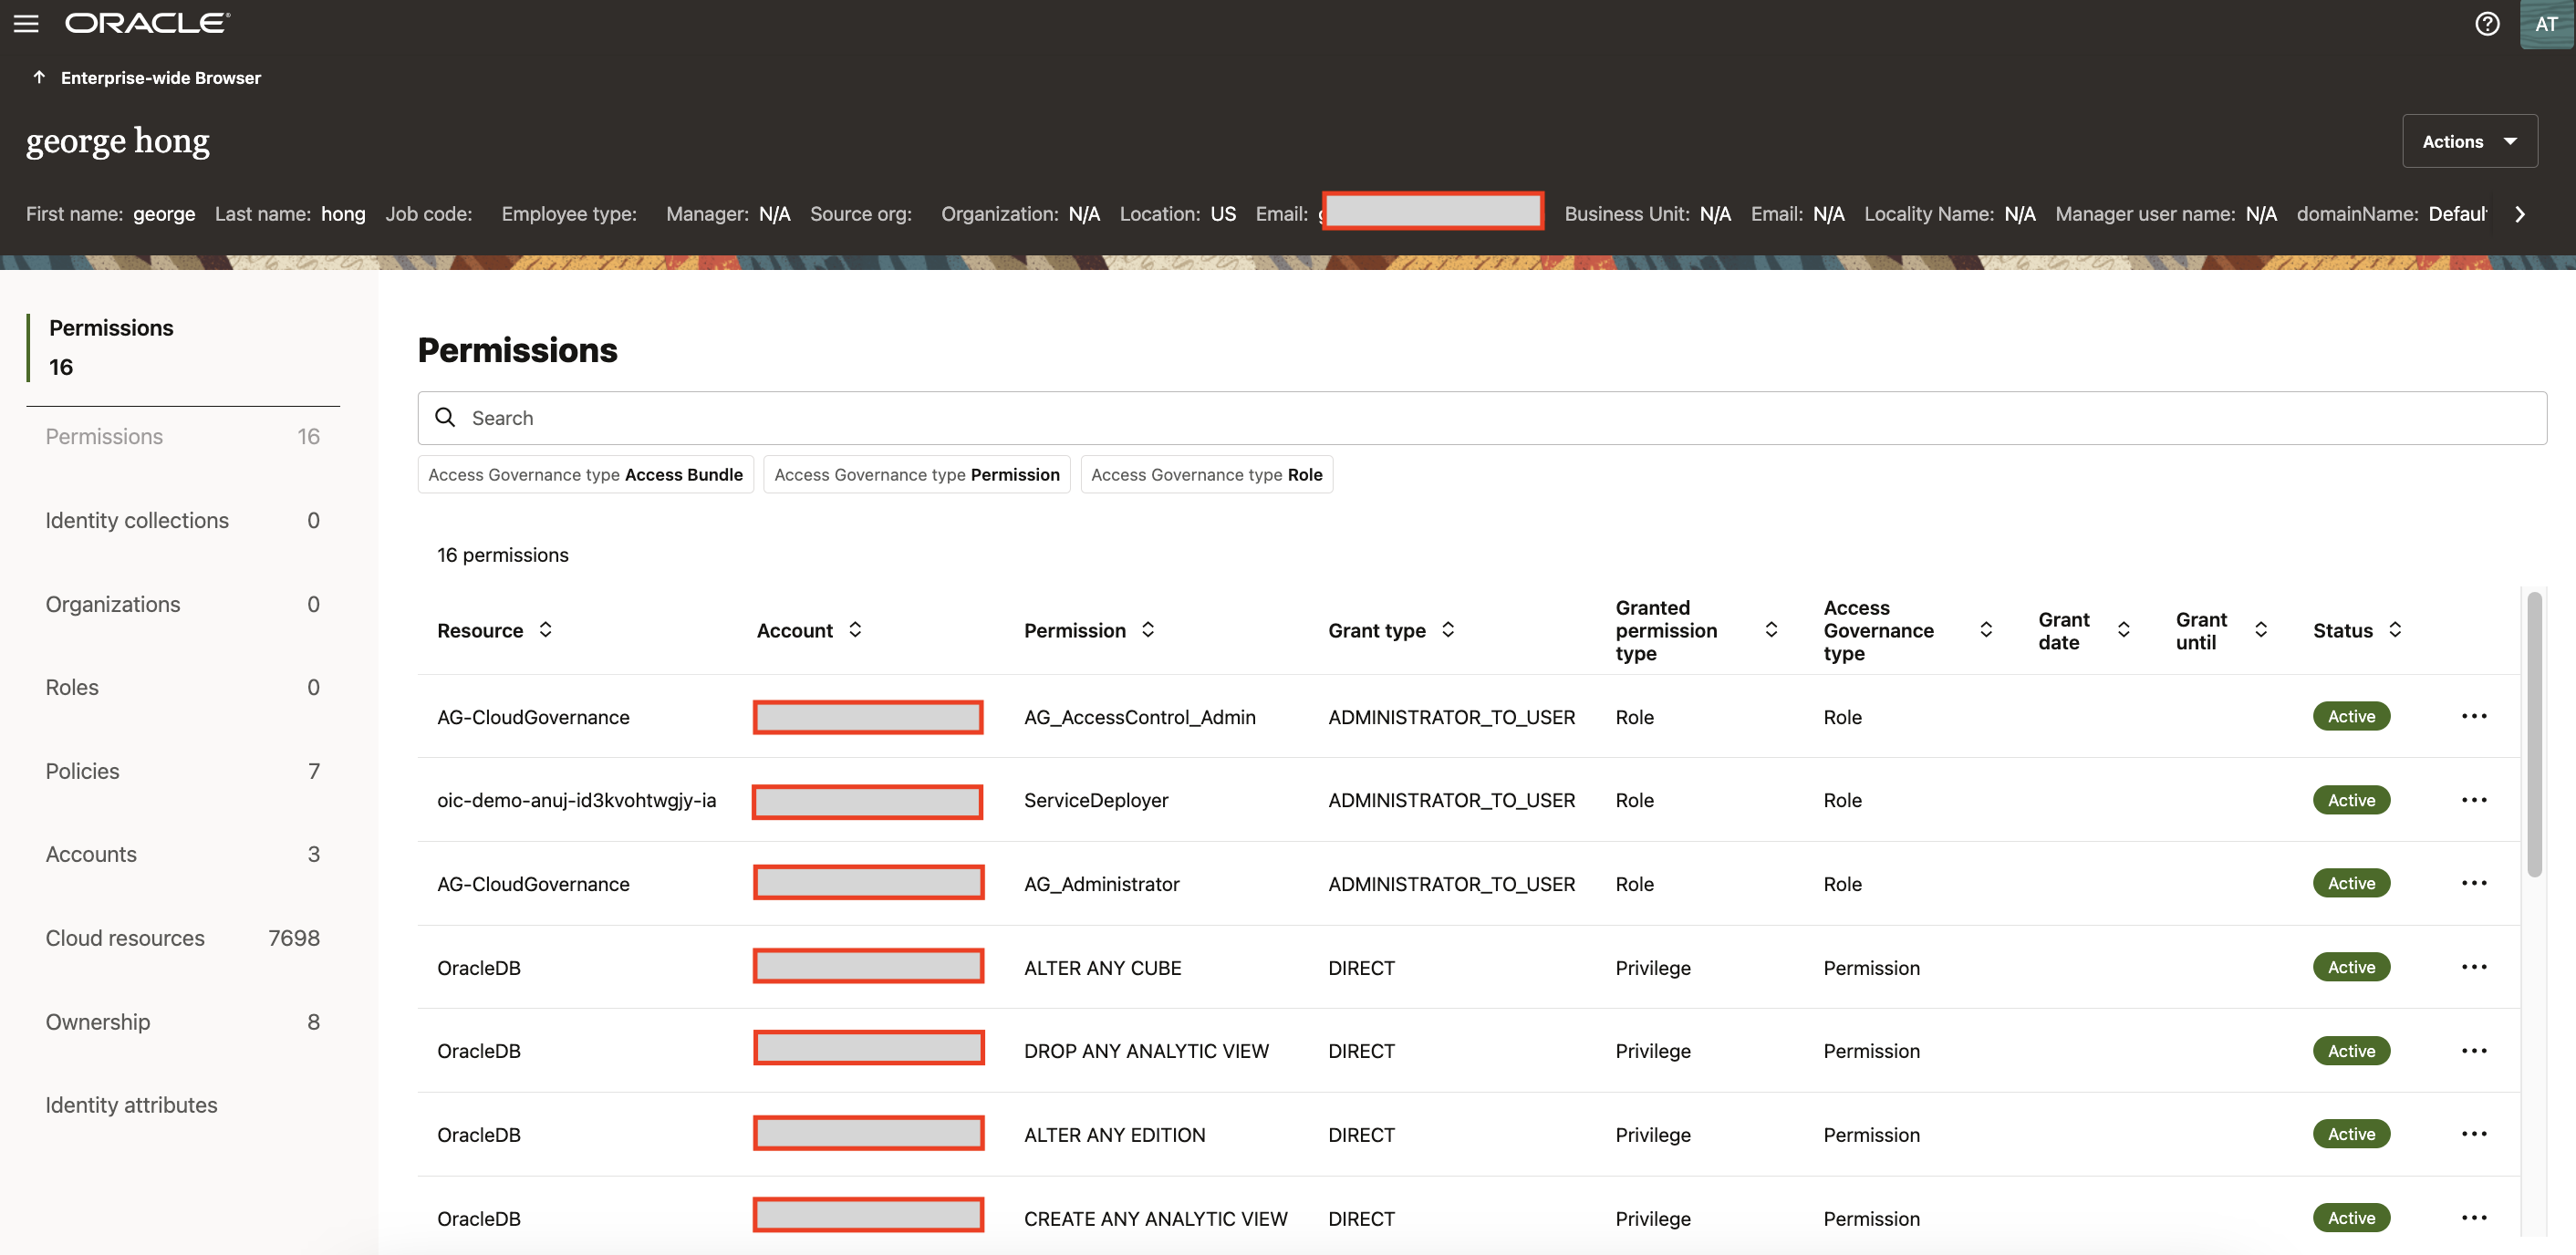Open the Cloud resources list
This screenshot has width=2576, height=1255.
point(125,937)
